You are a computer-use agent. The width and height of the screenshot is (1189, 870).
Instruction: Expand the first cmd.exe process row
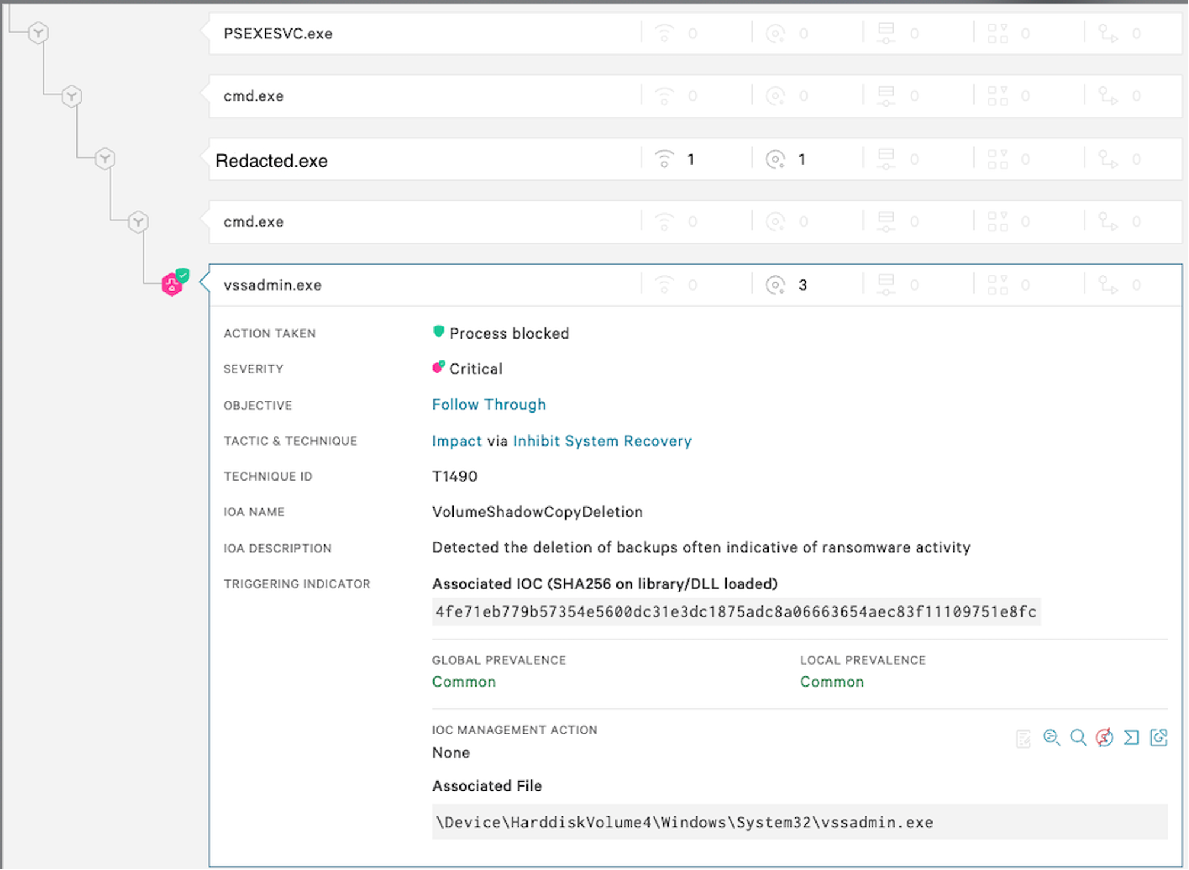[x=695, y=96]
